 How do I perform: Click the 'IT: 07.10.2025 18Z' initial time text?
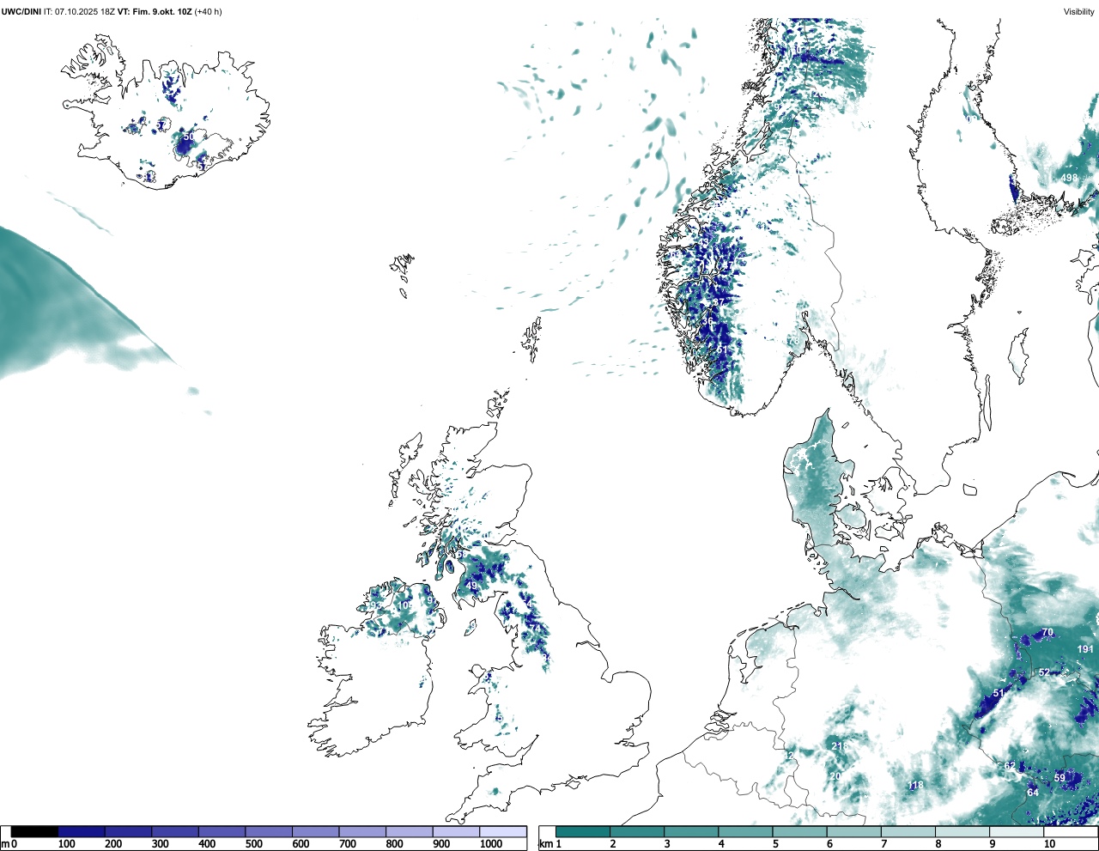[80, 12]
